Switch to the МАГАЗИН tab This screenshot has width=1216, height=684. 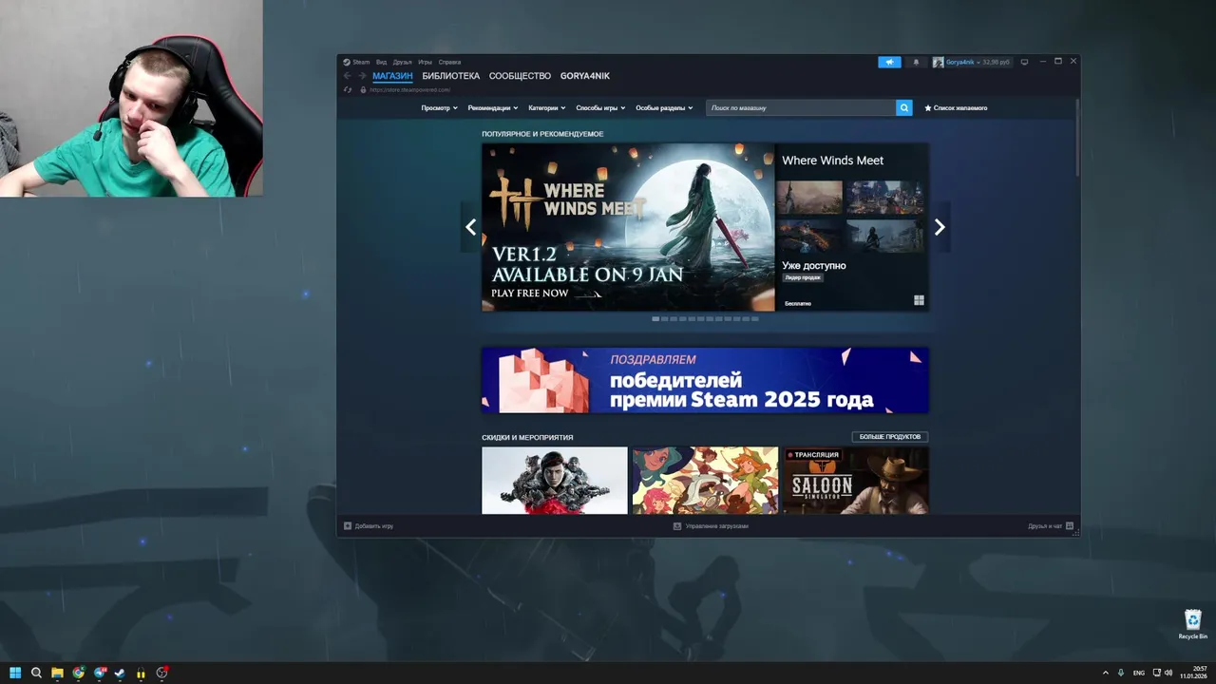[392, 76]
